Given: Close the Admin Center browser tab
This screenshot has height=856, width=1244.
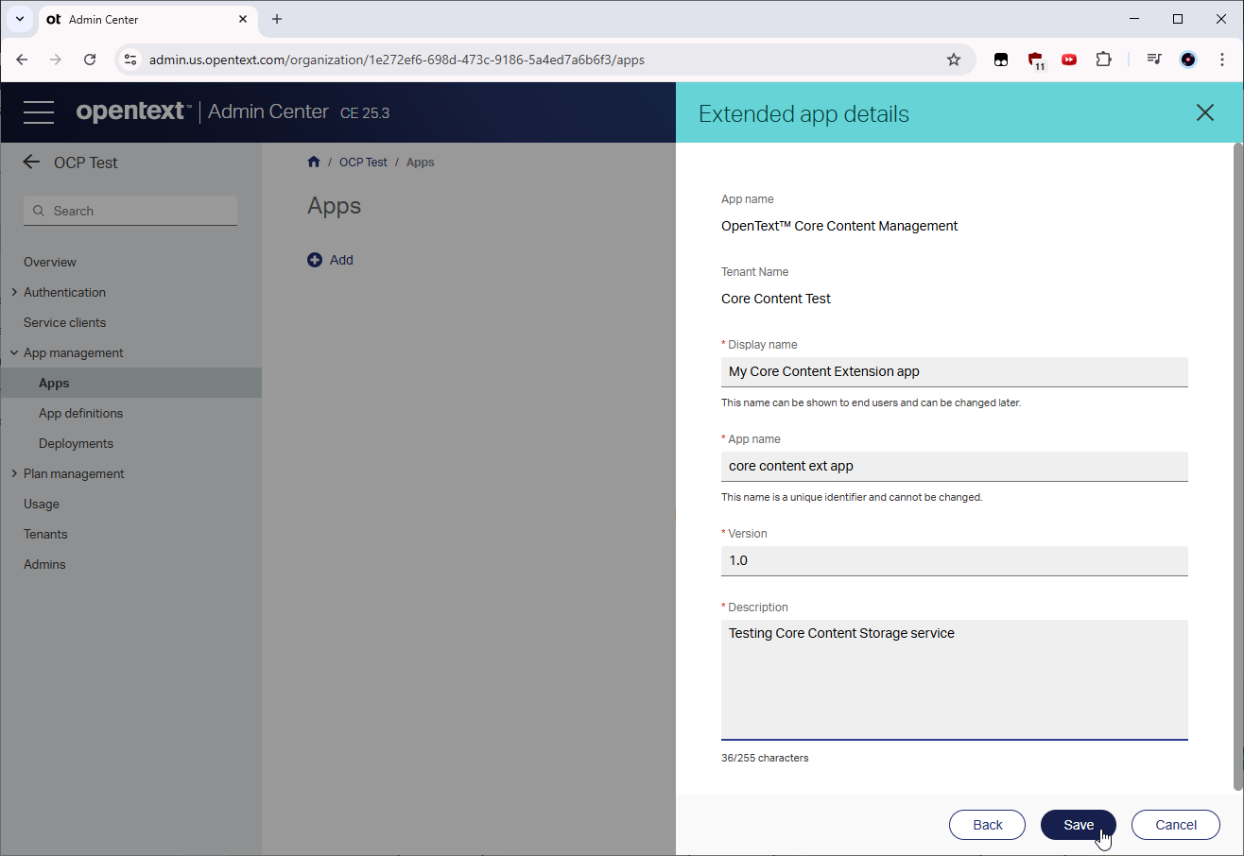Looking at the screenshot, I should [243, 19].
